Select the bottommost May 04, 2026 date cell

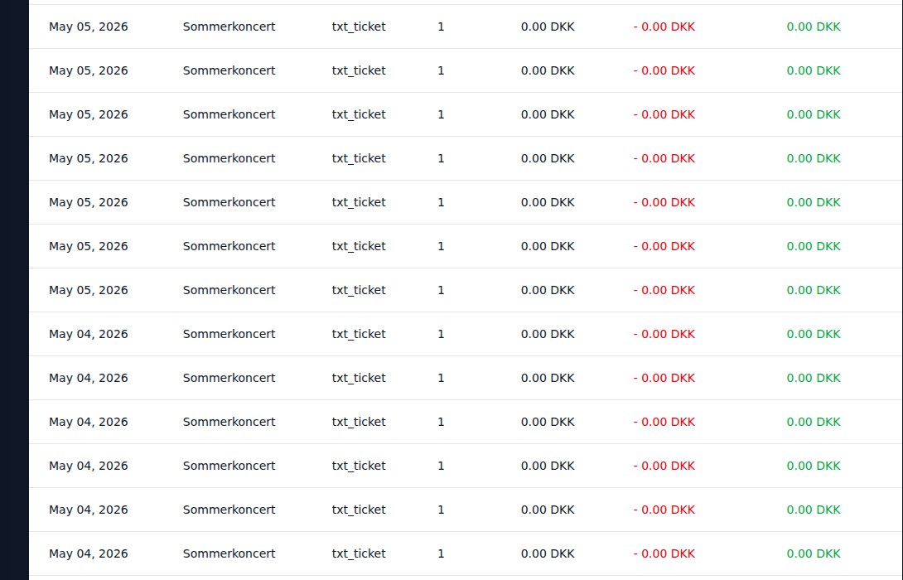coord(88,553)
